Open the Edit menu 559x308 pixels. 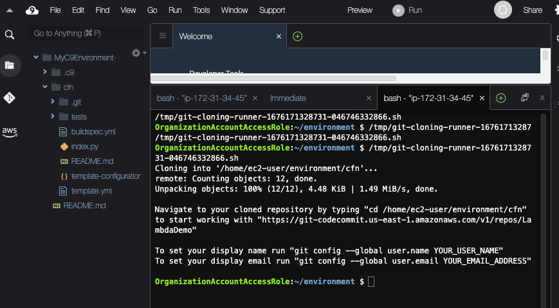pyautogui.click(x=78, y=10)
